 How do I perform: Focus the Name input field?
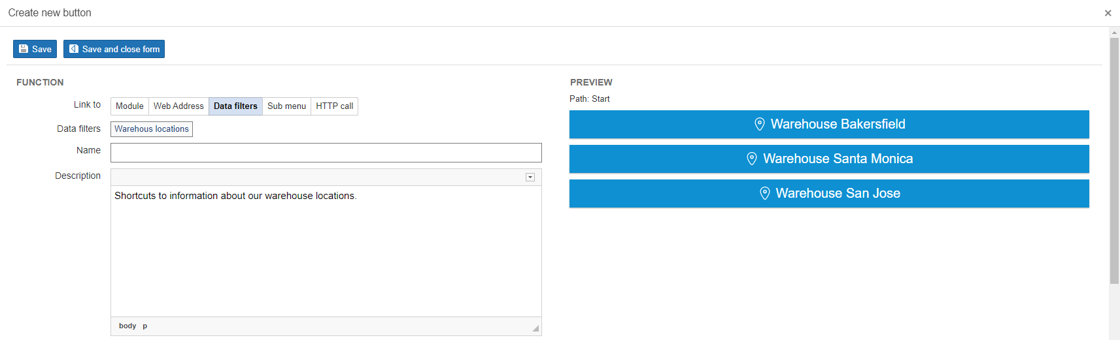326,153
